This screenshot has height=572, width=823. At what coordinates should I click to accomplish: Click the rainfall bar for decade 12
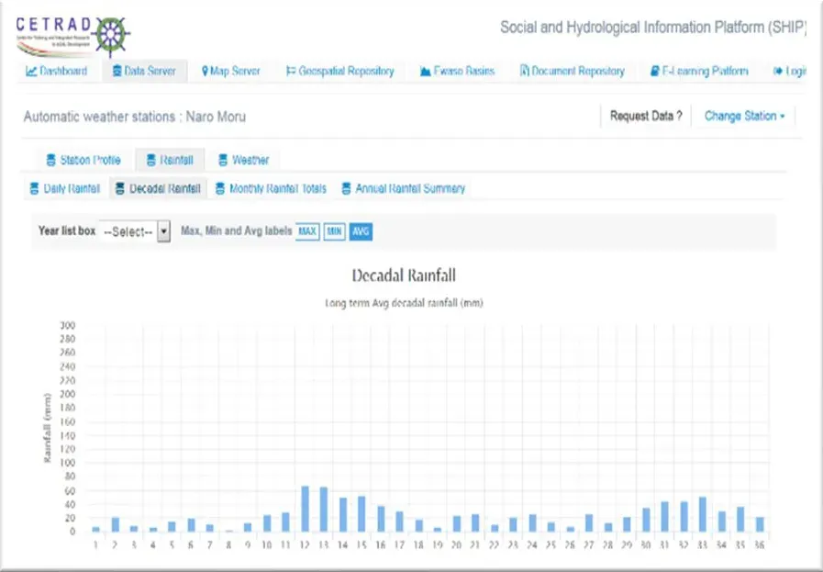pos(305,509)
